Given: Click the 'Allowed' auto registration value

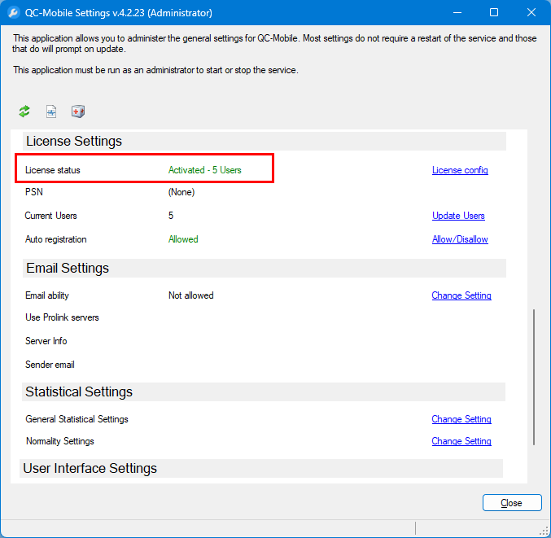Looking at the screenshot, I should 183,239.
